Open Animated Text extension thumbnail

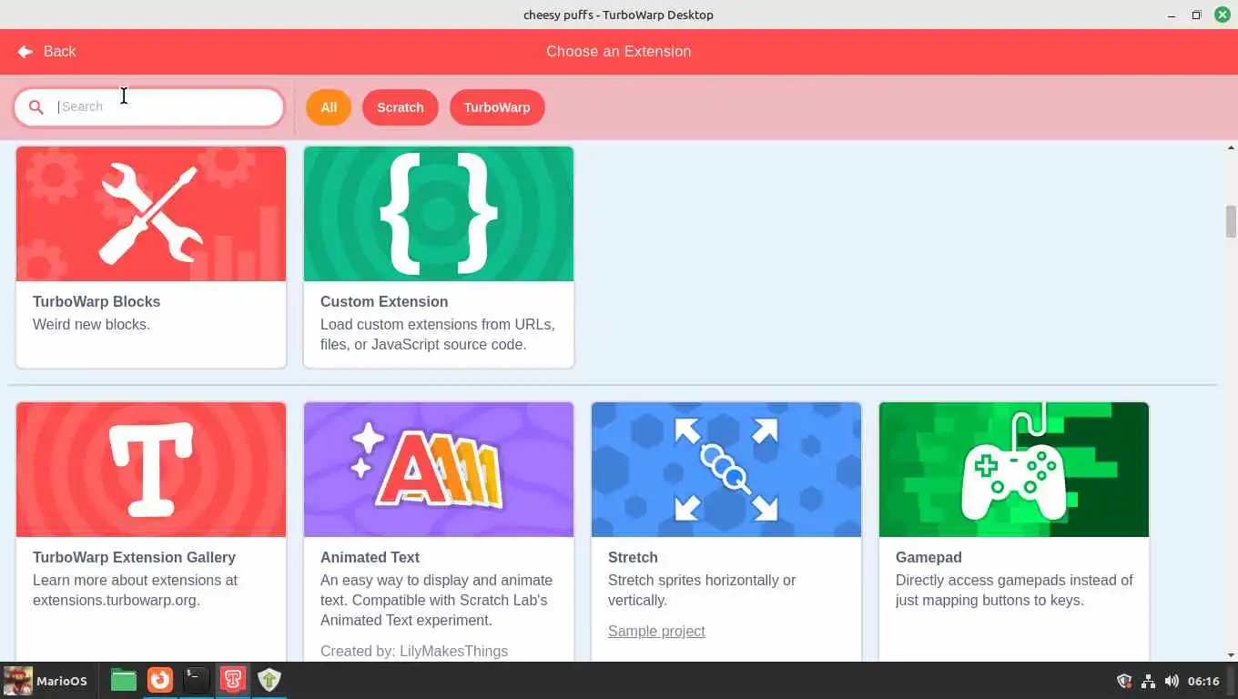(439, 470)
